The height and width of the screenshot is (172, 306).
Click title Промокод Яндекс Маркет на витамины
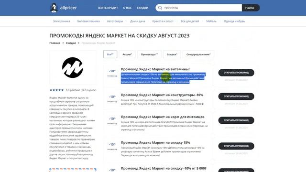tap(155, 69)
